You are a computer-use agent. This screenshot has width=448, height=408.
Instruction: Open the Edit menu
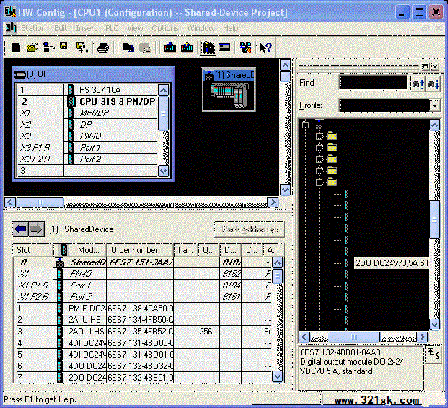[x=61, y=28]
